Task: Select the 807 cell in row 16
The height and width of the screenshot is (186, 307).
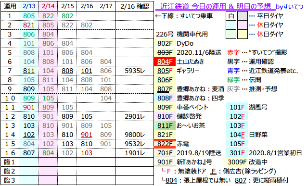Action: [x=29, y=153]
